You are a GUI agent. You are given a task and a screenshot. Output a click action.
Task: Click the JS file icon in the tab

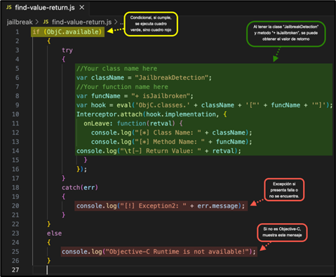tap(9, 8)
